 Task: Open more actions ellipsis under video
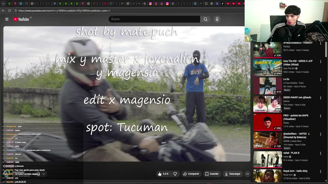pos(248,174)
